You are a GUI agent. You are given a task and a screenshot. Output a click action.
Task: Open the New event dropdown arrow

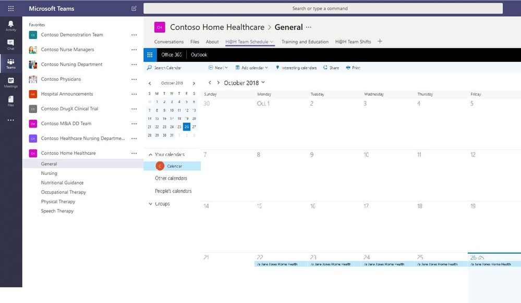(x=226, y=68)
